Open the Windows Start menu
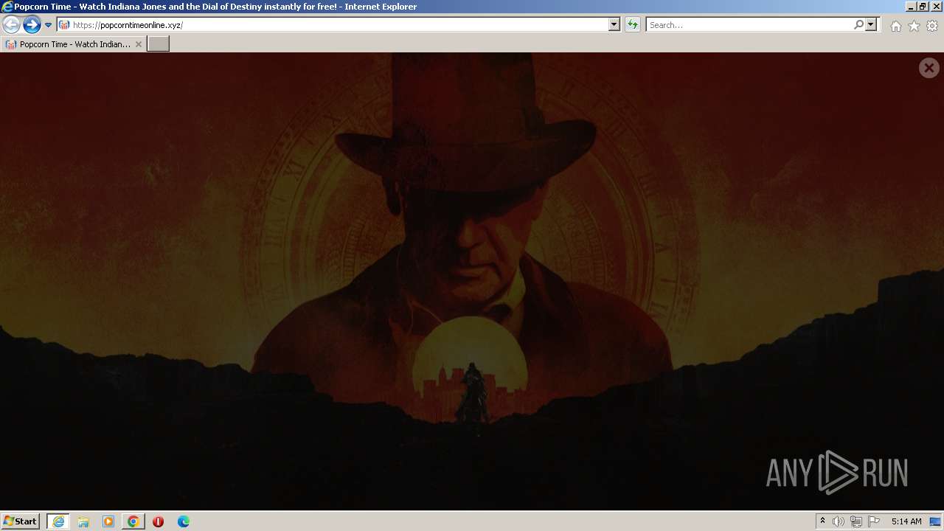 coord(20,521)
